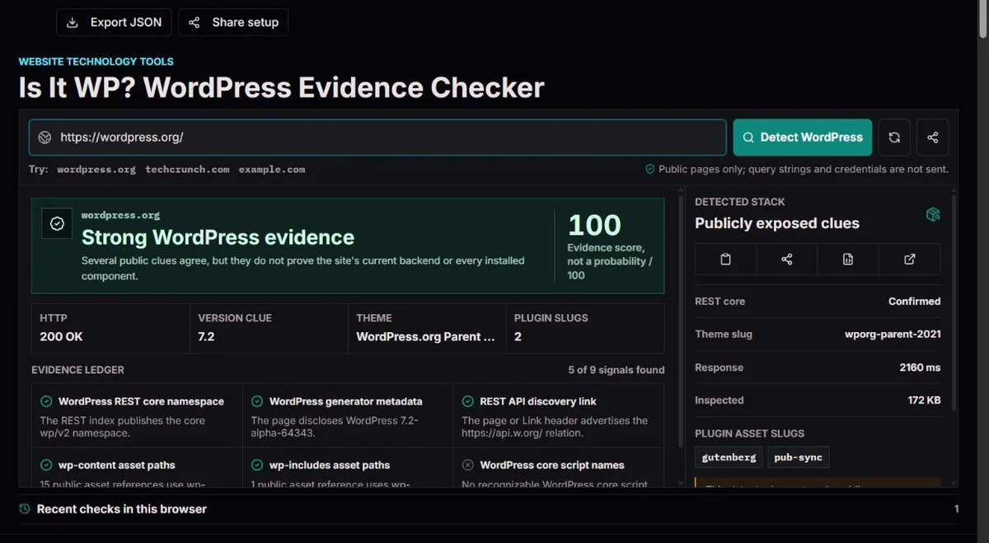Select the 'EVIDENCE LEDGER' section label
The width and height of the screenshot is (989, 543).
click(77, 370)
